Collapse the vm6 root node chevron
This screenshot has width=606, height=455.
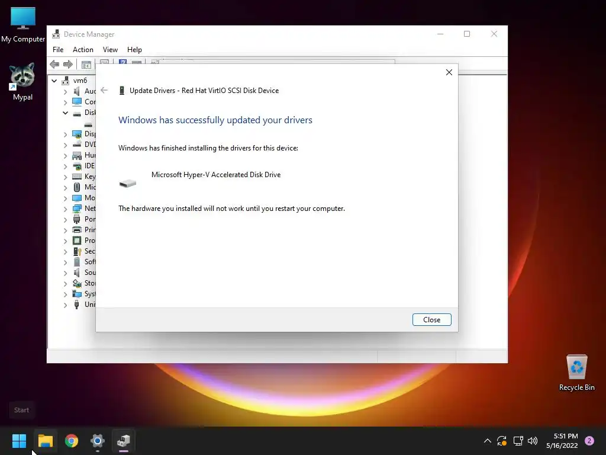pyautogui.click(x=54, y=81)
